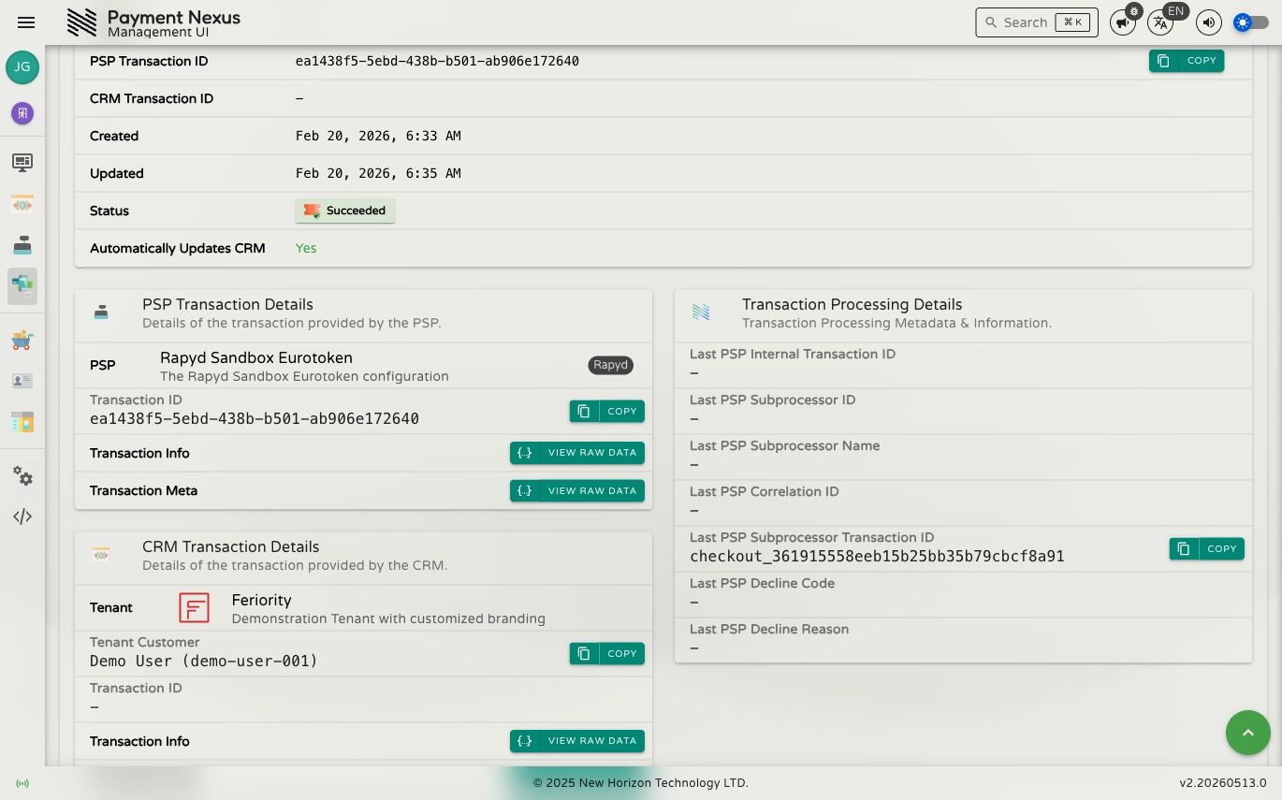Click the PSP Transaction Details header icon
This screenshot has height=800, width=1282.
(101, 313)
